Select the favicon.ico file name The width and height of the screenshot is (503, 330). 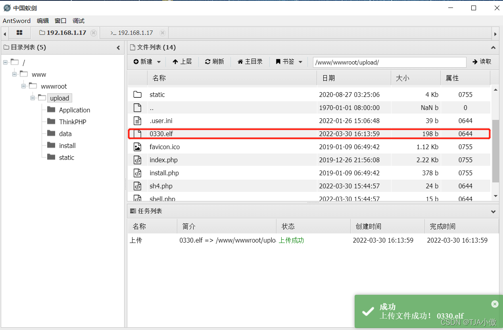[x=165, y=147]
